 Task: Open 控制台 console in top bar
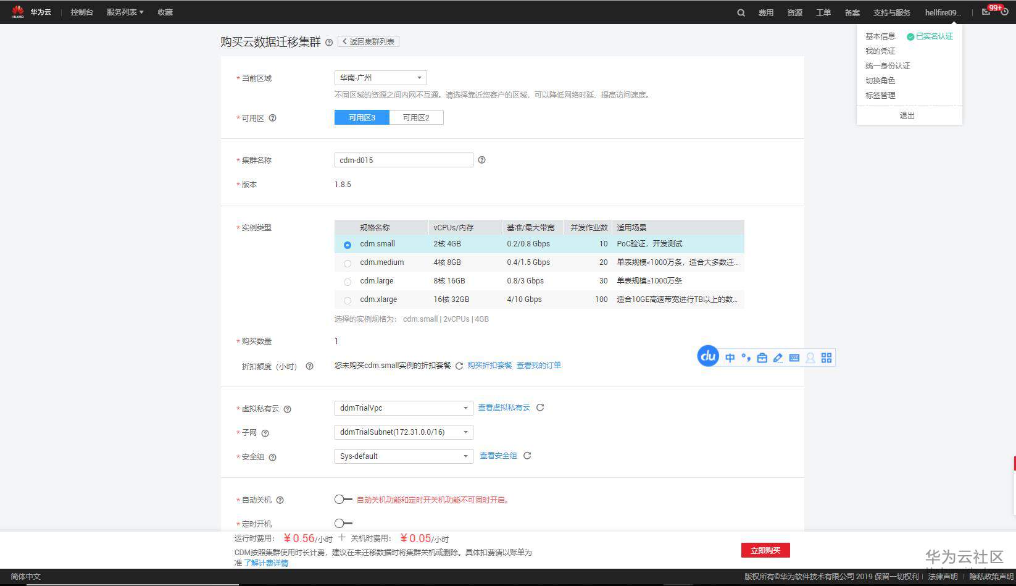[x=81, y=12]
